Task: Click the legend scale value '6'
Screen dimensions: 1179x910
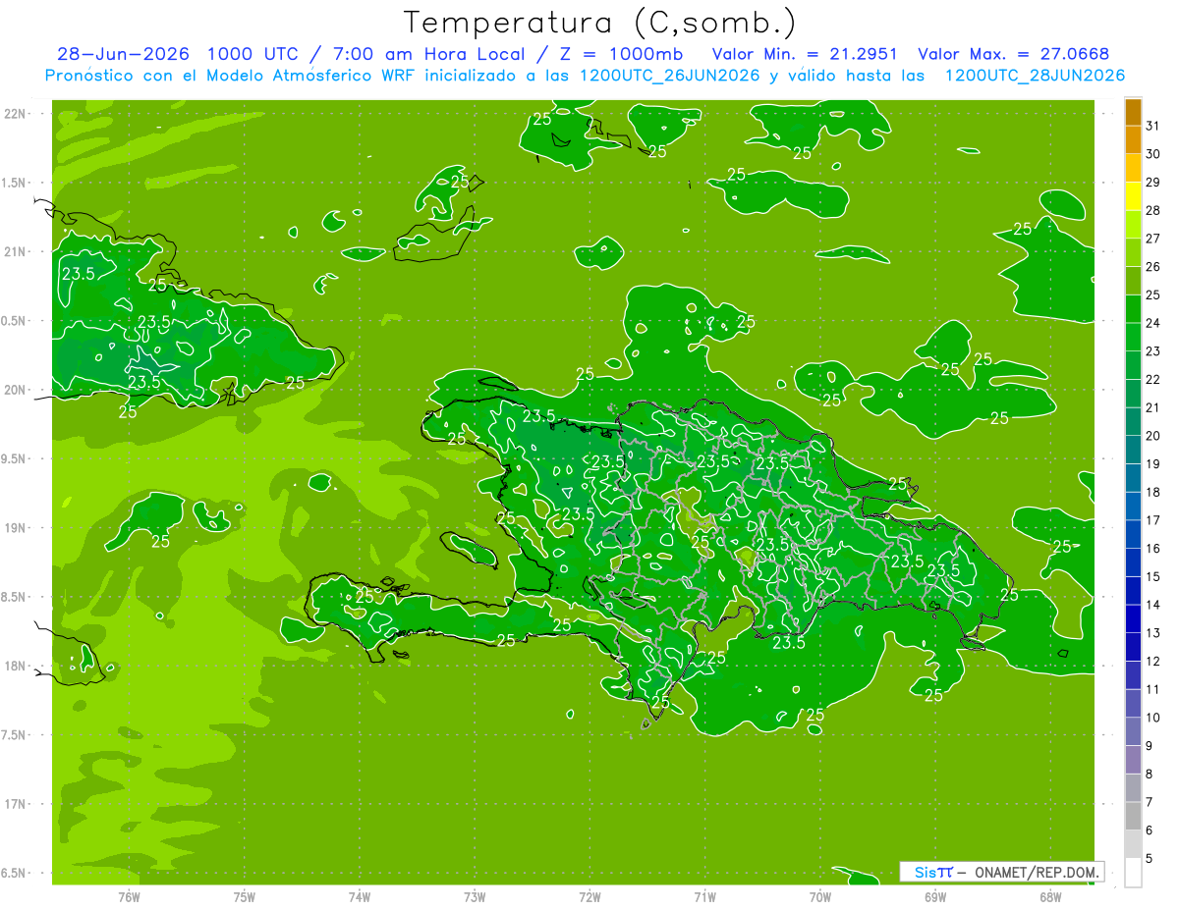Action: pos(1150,830)
